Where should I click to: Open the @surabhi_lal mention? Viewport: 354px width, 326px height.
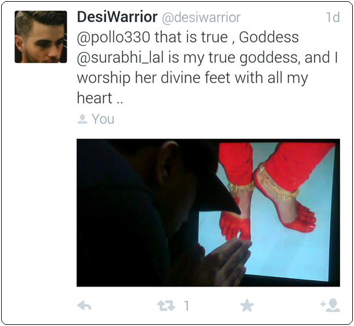[120, 58]
